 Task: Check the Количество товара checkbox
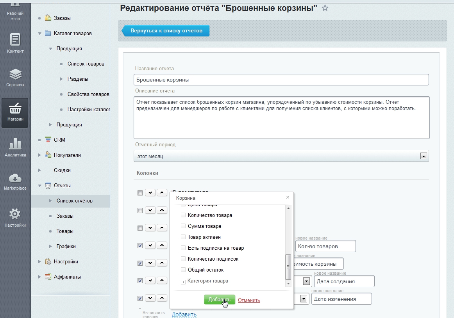[x=183, y=215]
